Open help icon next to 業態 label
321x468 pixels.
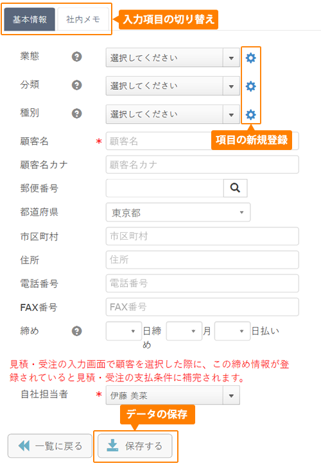(77, 56)
